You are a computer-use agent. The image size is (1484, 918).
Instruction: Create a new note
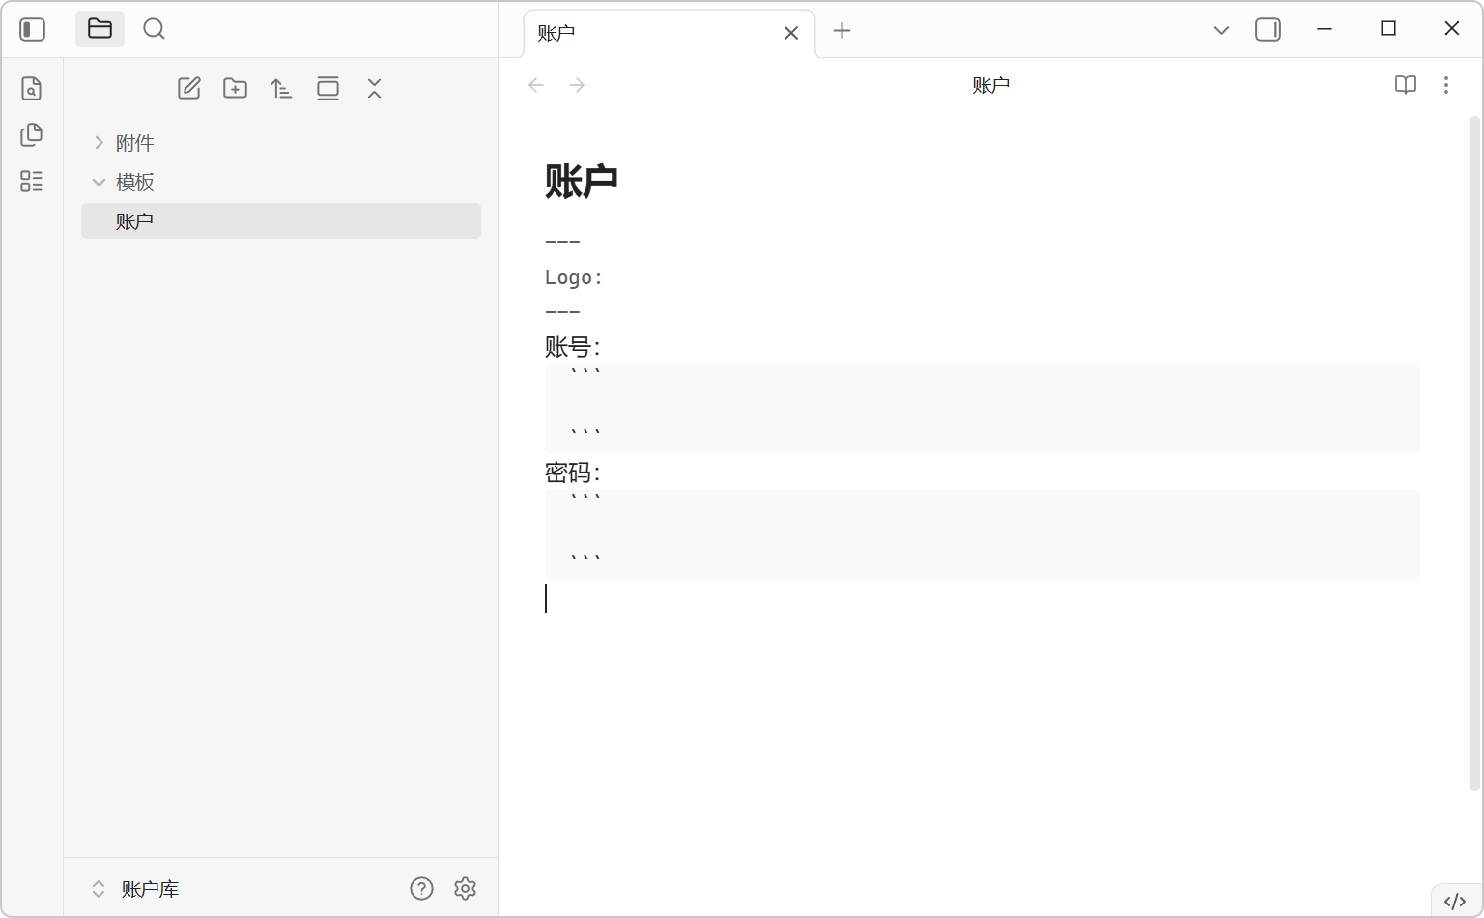pyautogui.click(x=189, y=89)
